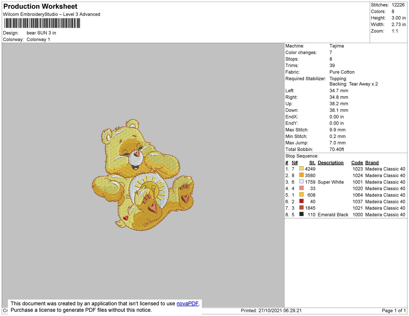Click the novaPDF link

(x=188, y=304)
